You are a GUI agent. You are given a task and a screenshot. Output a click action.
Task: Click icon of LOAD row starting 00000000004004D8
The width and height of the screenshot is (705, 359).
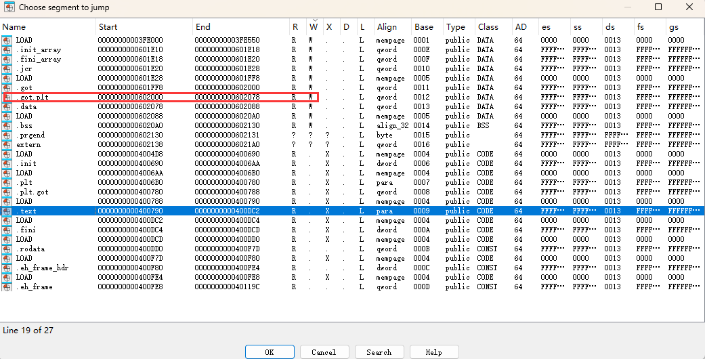[x=7, y=154]
